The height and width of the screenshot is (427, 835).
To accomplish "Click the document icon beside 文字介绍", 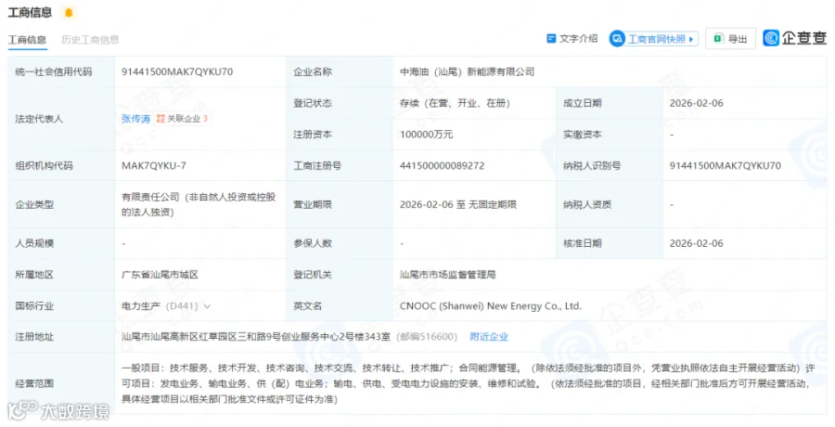I will point(551,38).
